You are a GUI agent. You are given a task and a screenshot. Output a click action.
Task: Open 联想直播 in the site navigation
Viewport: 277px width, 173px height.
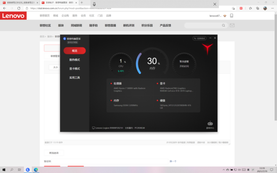pos(110,25)
